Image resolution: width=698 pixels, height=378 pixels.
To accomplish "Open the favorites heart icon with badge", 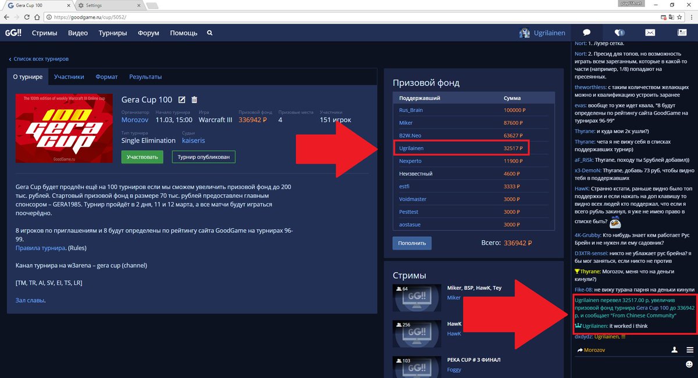I will click(619, 33).
